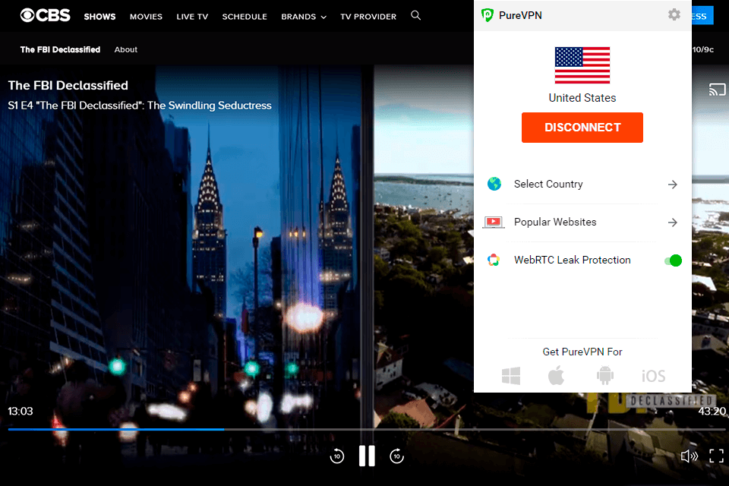729x486 pixels.
Task: Open the CBS search
Action: [415, 15]
